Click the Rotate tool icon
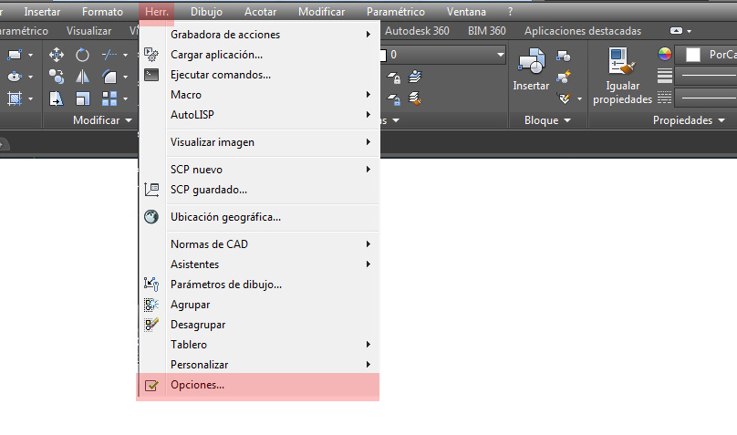This screenshot has height=435, width=737. [83, 55]
